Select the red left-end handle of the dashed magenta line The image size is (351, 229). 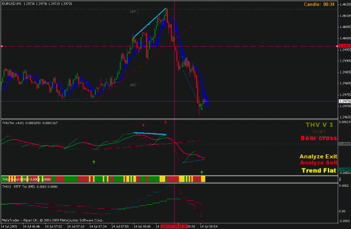tap(2, 46)
